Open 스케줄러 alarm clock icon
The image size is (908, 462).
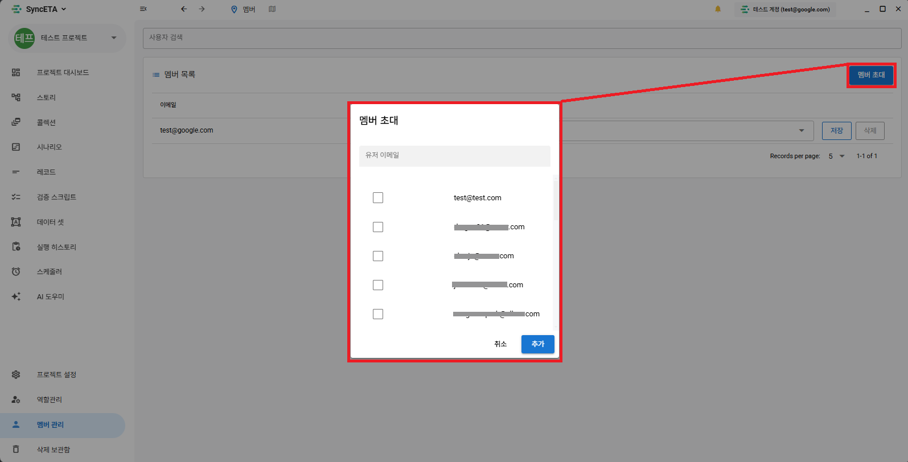[16, 271]
